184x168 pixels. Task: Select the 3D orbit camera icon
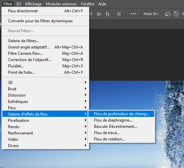pyautogui.click(x=167, y=14)
